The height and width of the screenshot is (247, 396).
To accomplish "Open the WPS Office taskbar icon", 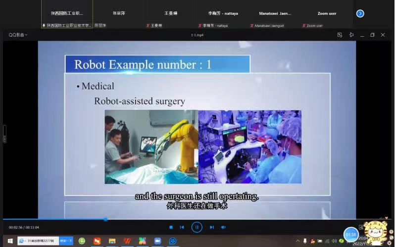I will click(x=127, y=241).
